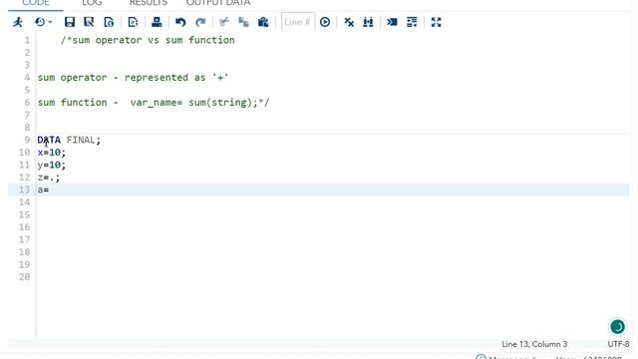Paste from clipboard icon
Viewport: 638px width, 359px height.
pyautogui.click(x=263, y=22)
